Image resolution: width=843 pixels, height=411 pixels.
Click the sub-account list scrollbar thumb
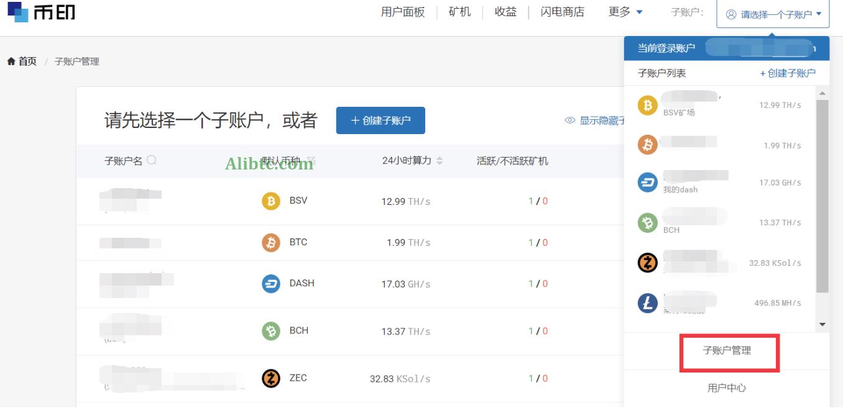pos(822,196)
